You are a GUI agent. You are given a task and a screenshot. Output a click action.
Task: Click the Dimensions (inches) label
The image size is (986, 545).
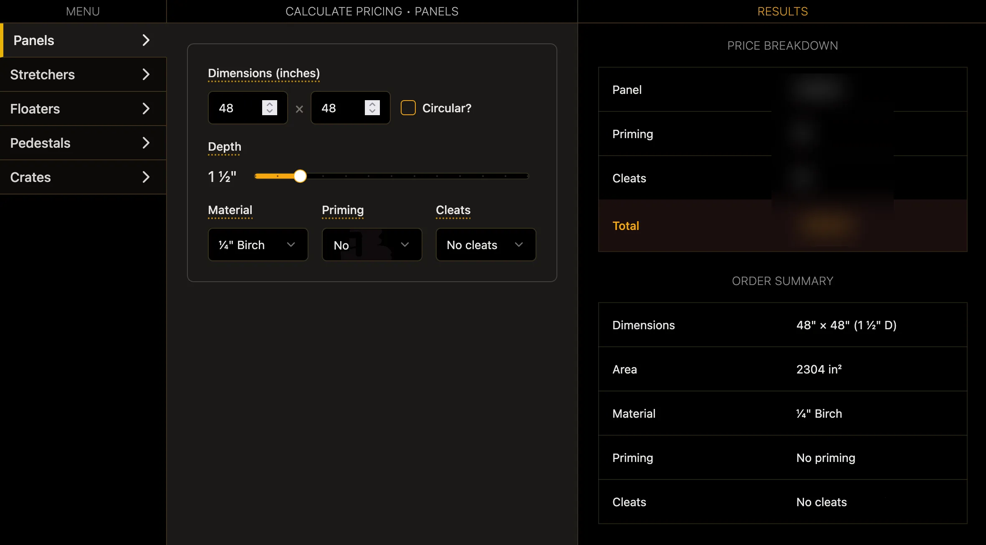tap(264, 73)
